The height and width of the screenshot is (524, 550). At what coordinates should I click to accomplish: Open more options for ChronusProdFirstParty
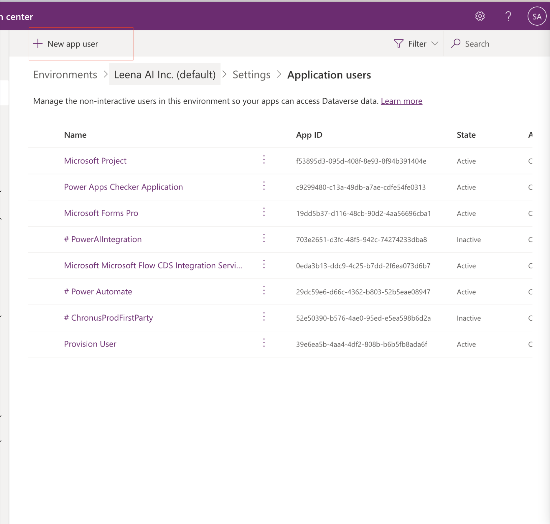coord(264,317)
